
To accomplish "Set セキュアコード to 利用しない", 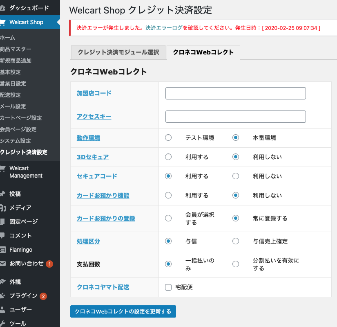I will [236, 176].
